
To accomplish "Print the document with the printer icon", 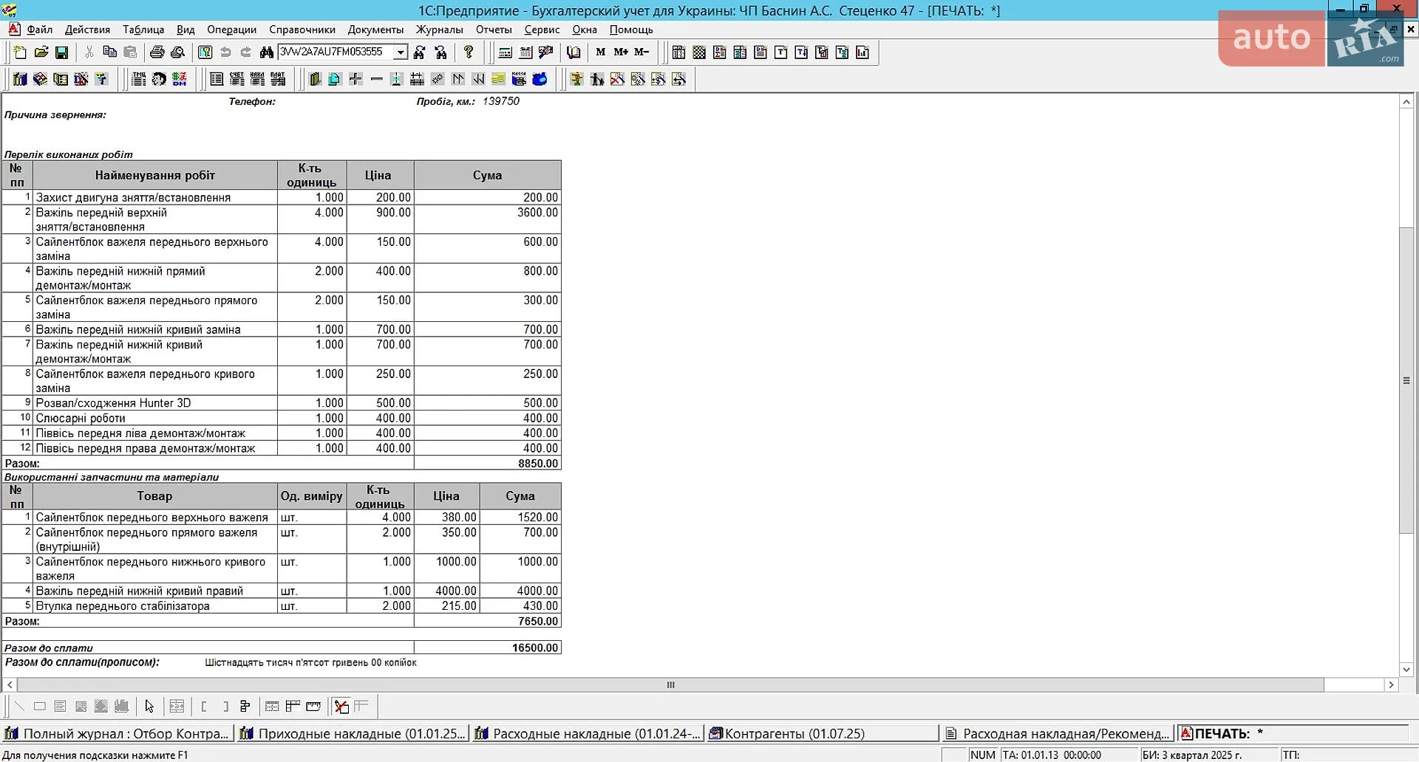I will click(157, 52).
